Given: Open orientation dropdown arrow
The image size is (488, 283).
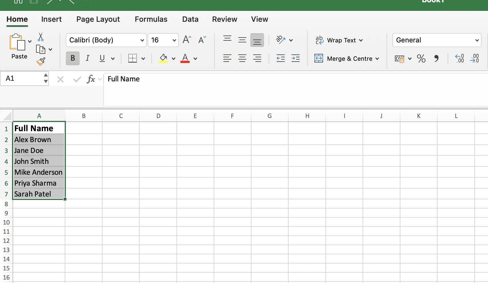Looking at the screenshot, I should [x=291, y=40].
